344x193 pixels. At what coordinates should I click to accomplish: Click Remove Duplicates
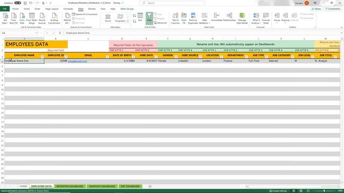[x=193, y=18]
